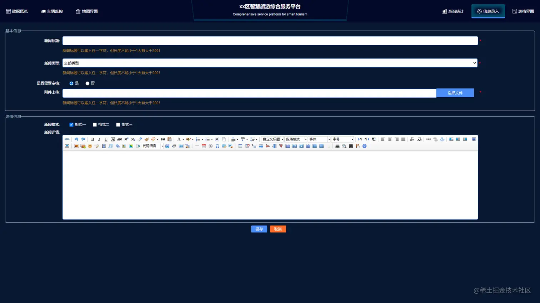Click the eraser clear-format icon
The width and height of the screenshot is (540, 303).
[x=140, y=139]
